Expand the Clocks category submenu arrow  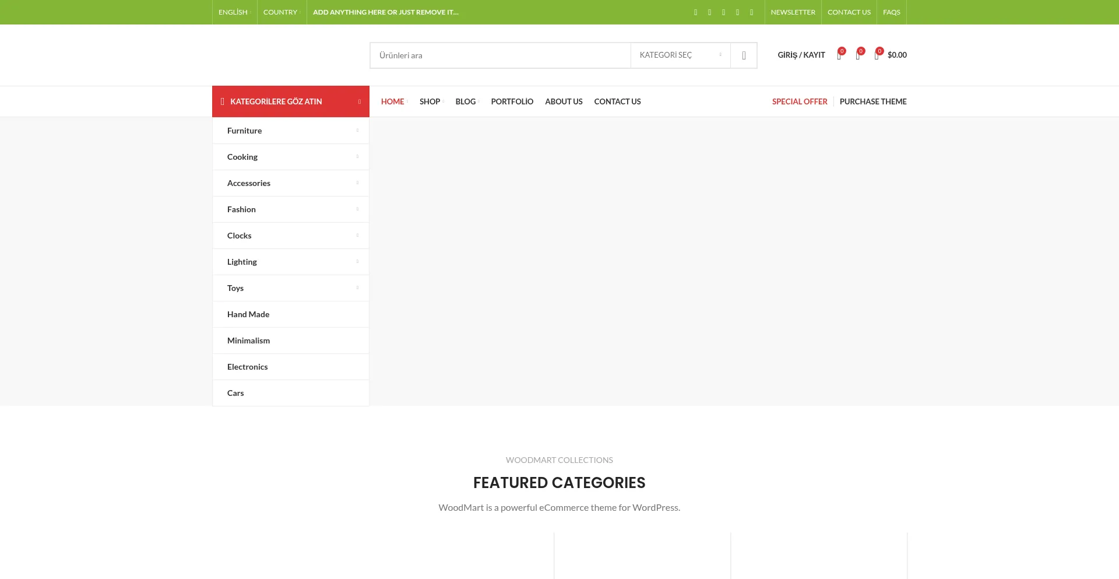(x=357, y=236)
